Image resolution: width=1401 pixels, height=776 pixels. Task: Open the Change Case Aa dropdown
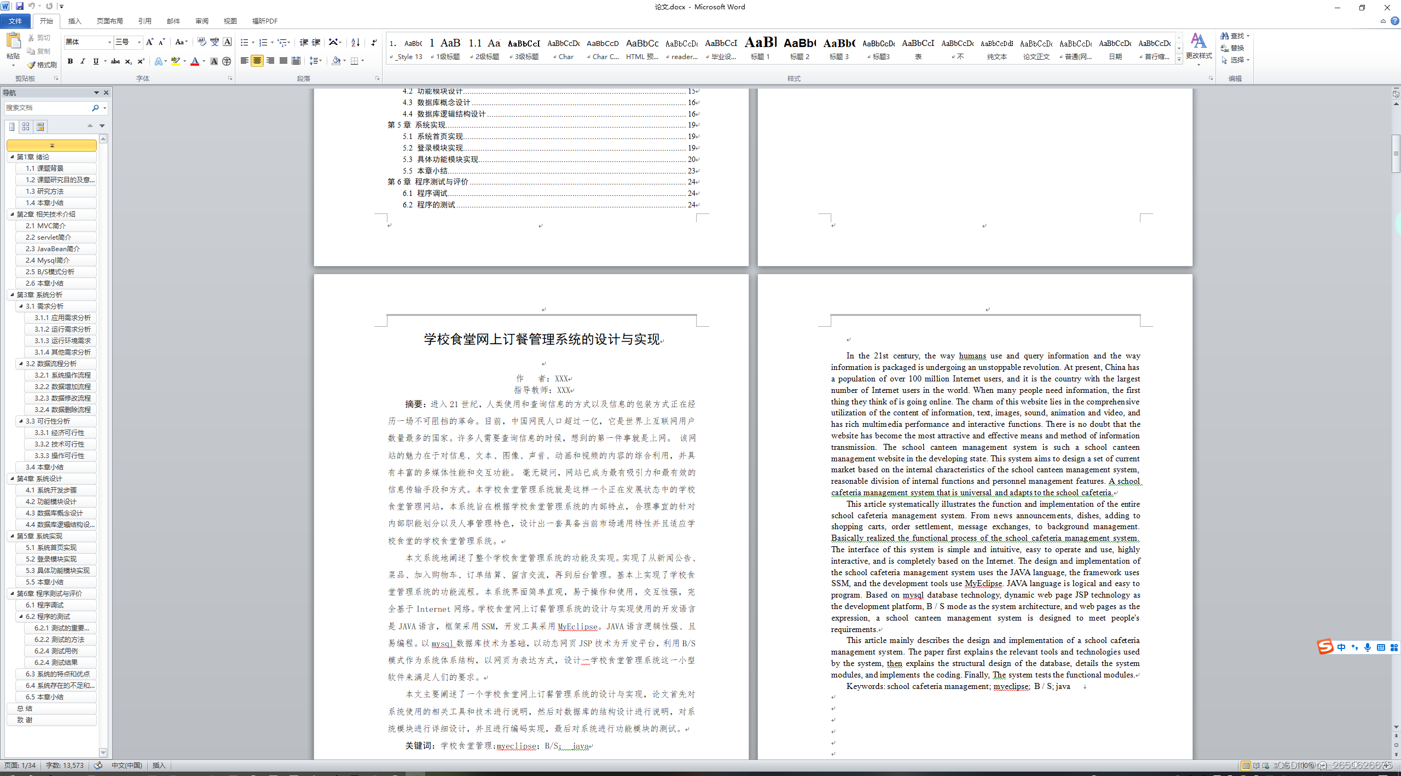pyautogui.click(x=181, y=42)
